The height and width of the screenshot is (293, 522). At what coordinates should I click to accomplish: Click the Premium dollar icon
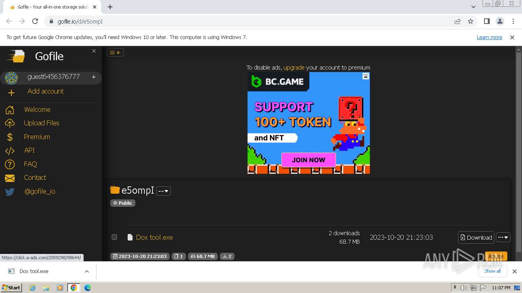tap(10, 137)
